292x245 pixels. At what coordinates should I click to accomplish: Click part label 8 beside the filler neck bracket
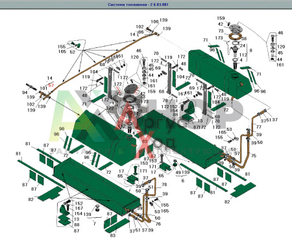[x=250, y=51]
